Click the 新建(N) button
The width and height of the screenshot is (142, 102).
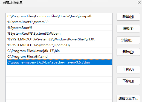pos(128,17)
